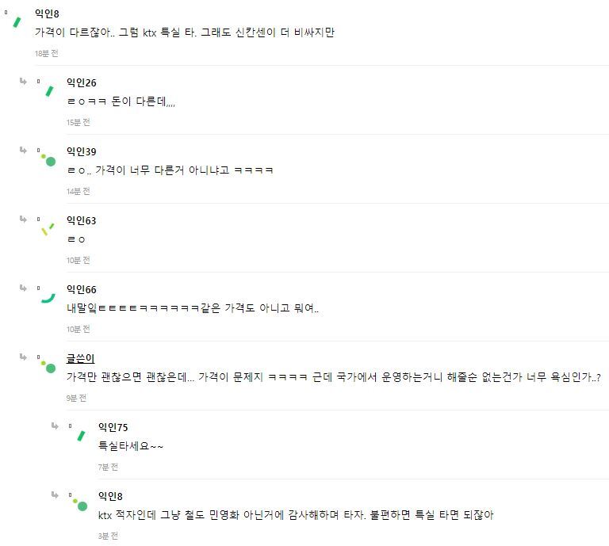The width and height of the screenshot is (609, 546).
Task: Open the 익인26 username link
Action: (81, 82)
